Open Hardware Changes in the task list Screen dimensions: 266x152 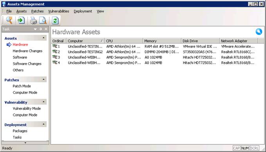pos(27,51)
